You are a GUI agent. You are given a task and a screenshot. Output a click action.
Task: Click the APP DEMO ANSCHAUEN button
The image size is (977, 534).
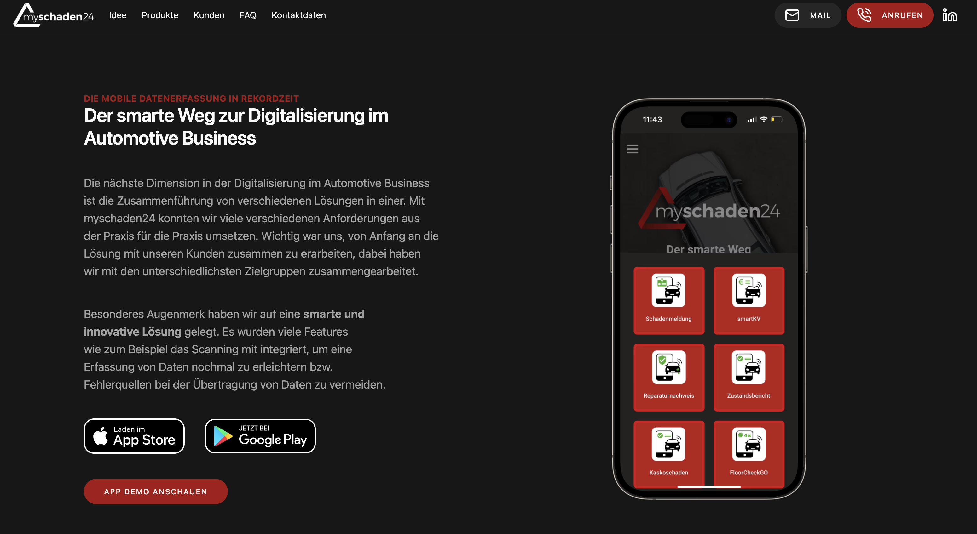pyautogui.click(x=155, y=491)
